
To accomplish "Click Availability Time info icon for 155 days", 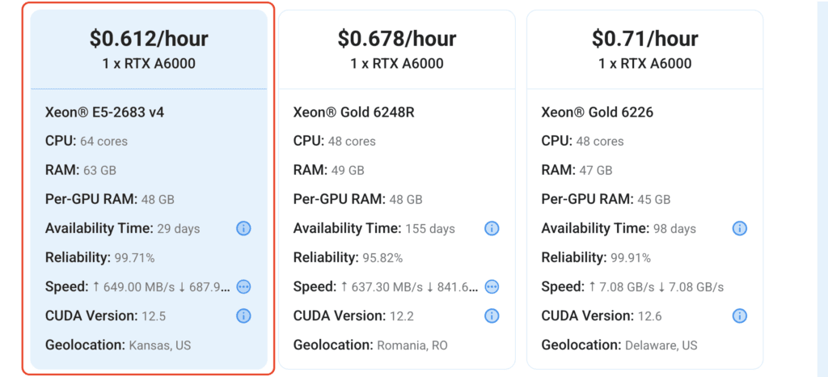I will [492, 229].
